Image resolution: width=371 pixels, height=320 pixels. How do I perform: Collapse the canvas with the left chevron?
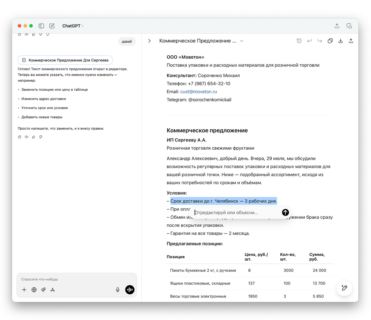[149, 41]
